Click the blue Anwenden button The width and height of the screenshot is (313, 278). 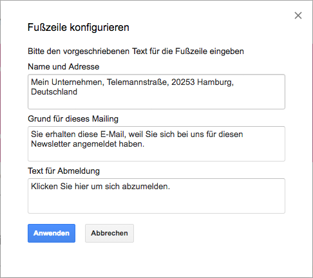52,233
